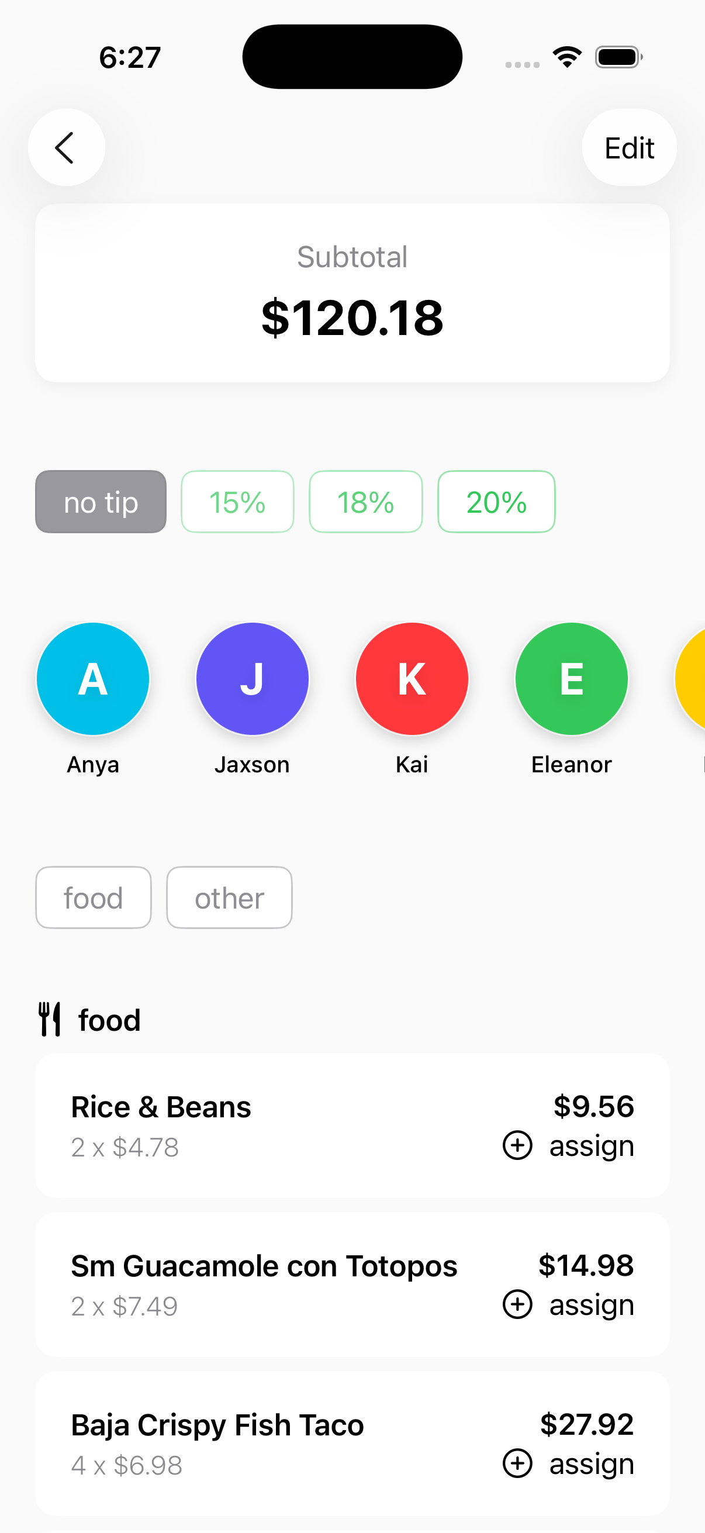This screenshot has width=705, height=1533.
Task: Set tip to 15%
Action: (x=237, y=502)
